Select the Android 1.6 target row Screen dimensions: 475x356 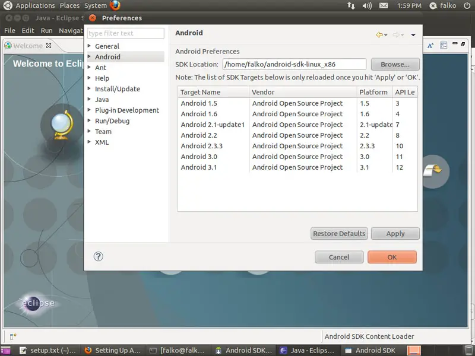point(297,114)
